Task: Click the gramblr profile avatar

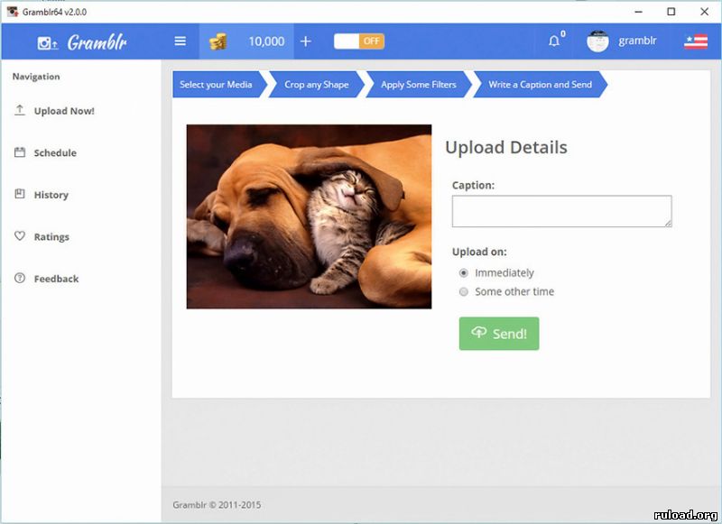Action: coord(597,41)
